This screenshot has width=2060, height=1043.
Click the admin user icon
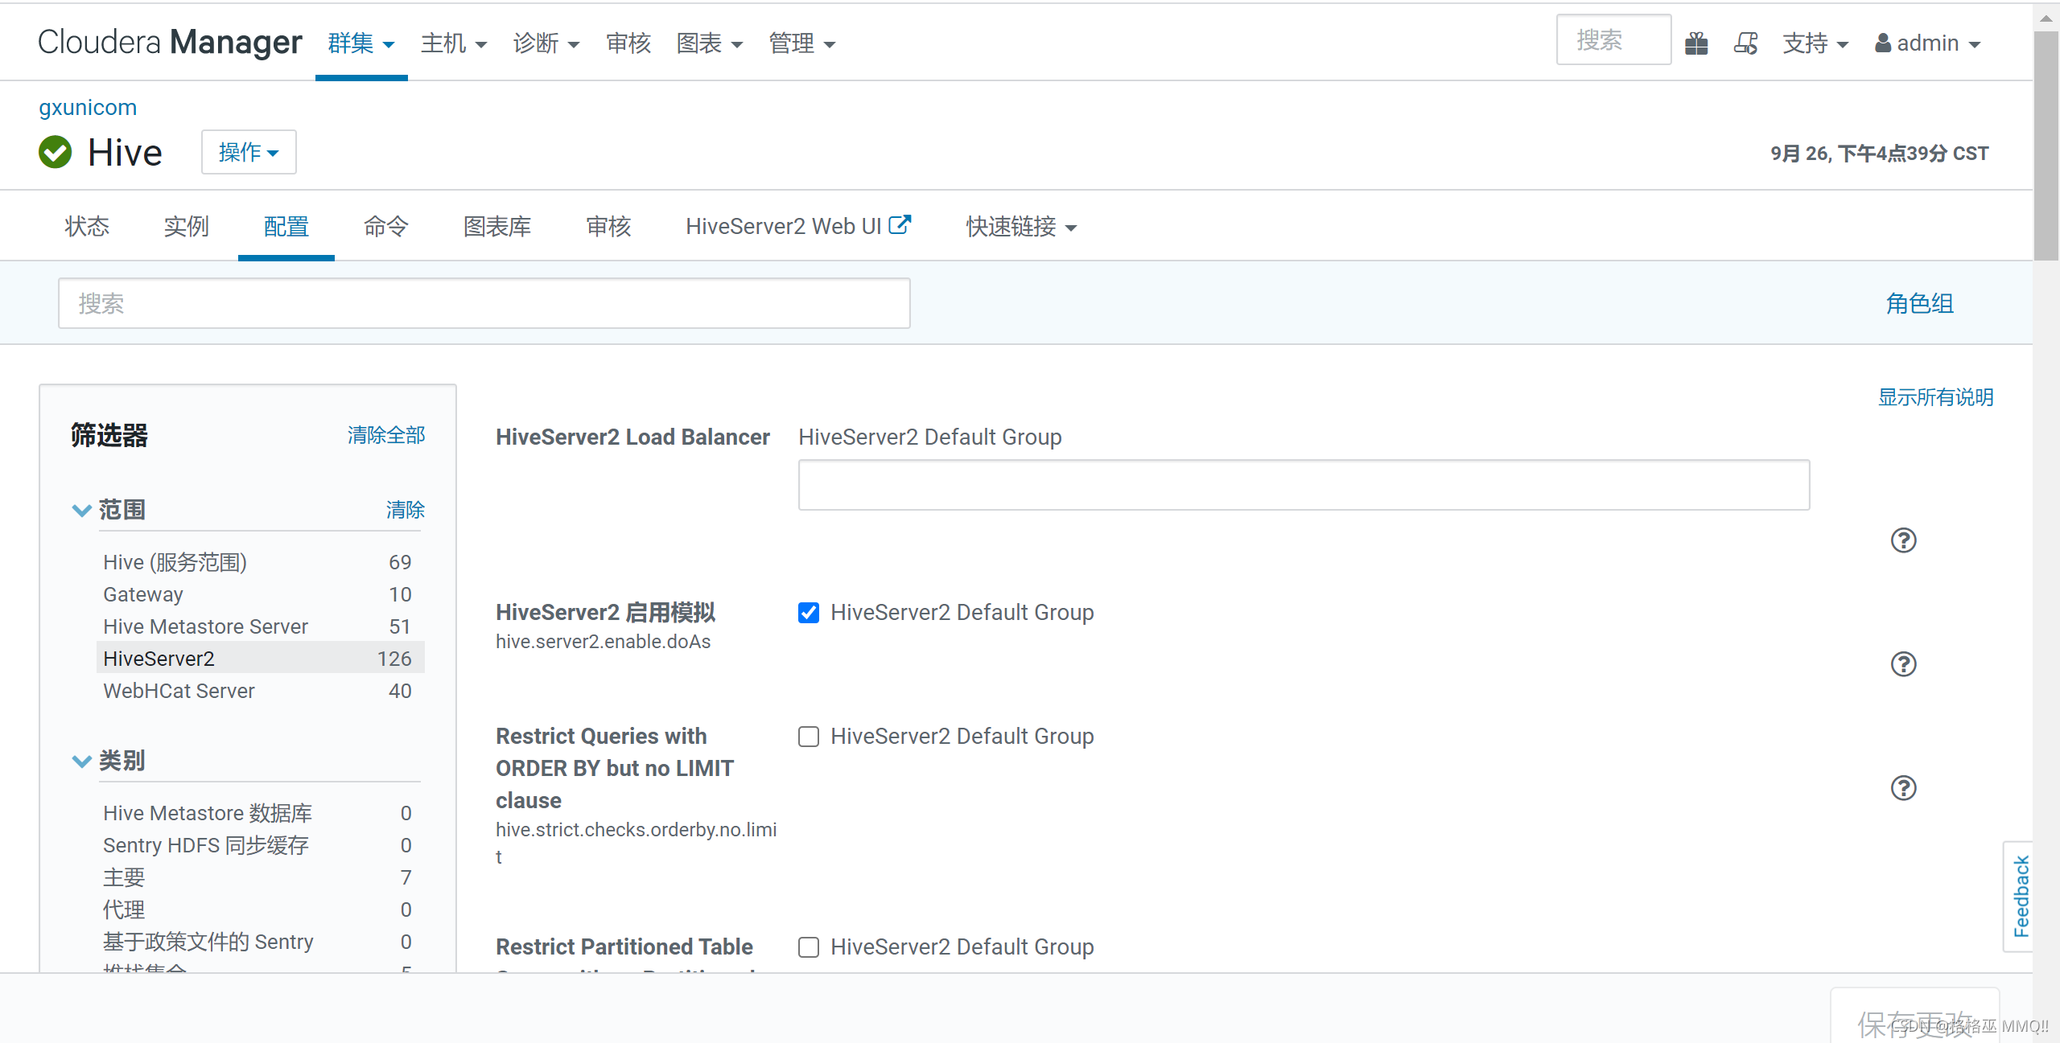point(1883,43)
